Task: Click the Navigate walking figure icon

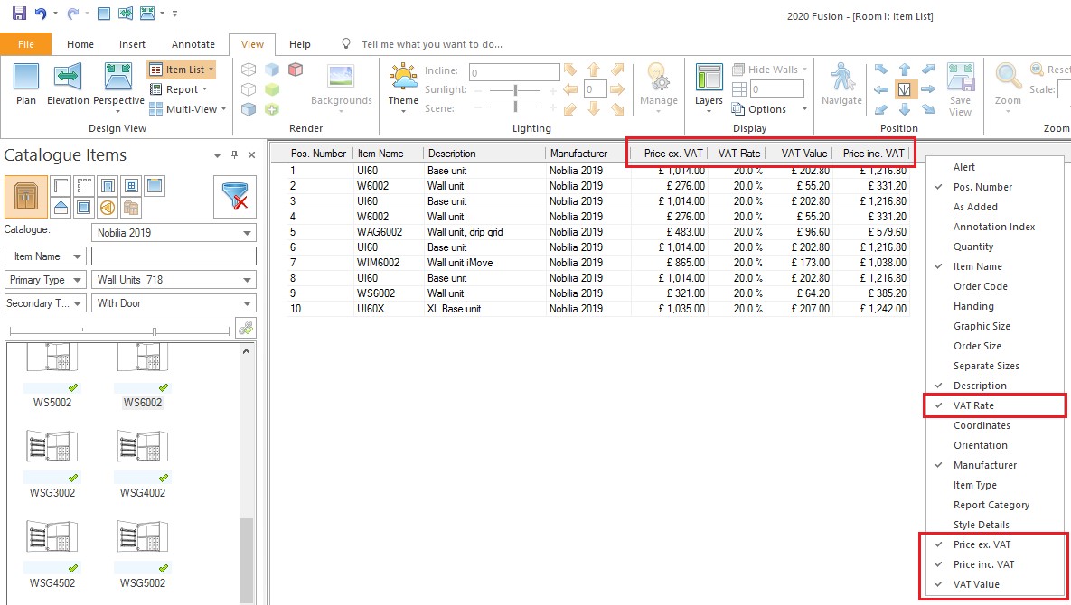Action: pyautogui.click(x=841, y=85)
